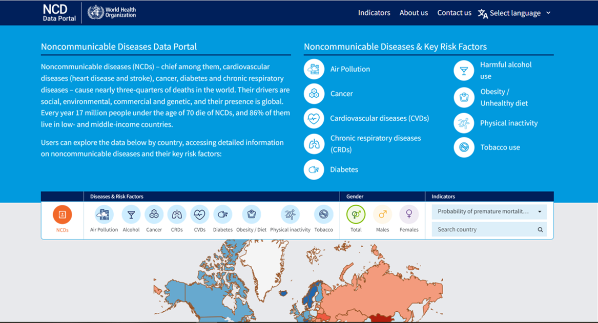The width and height of the screenshot is (598, 323).
Task: Open the About us page
Action: [x=414, y=13]
